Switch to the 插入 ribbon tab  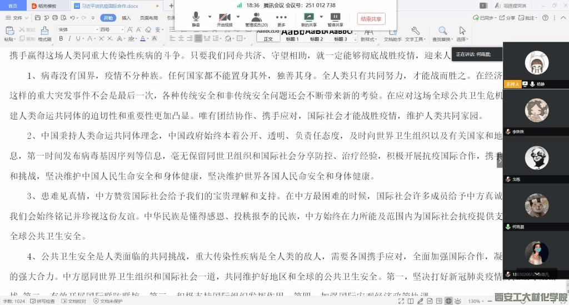(126, 18)
